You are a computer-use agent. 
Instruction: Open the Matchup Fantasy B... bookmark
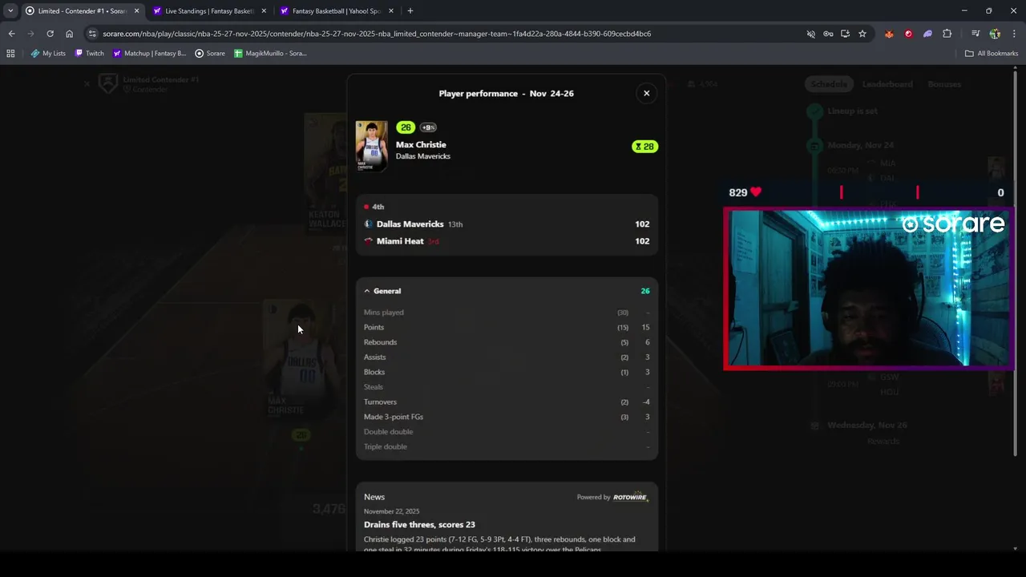(149, 54)
